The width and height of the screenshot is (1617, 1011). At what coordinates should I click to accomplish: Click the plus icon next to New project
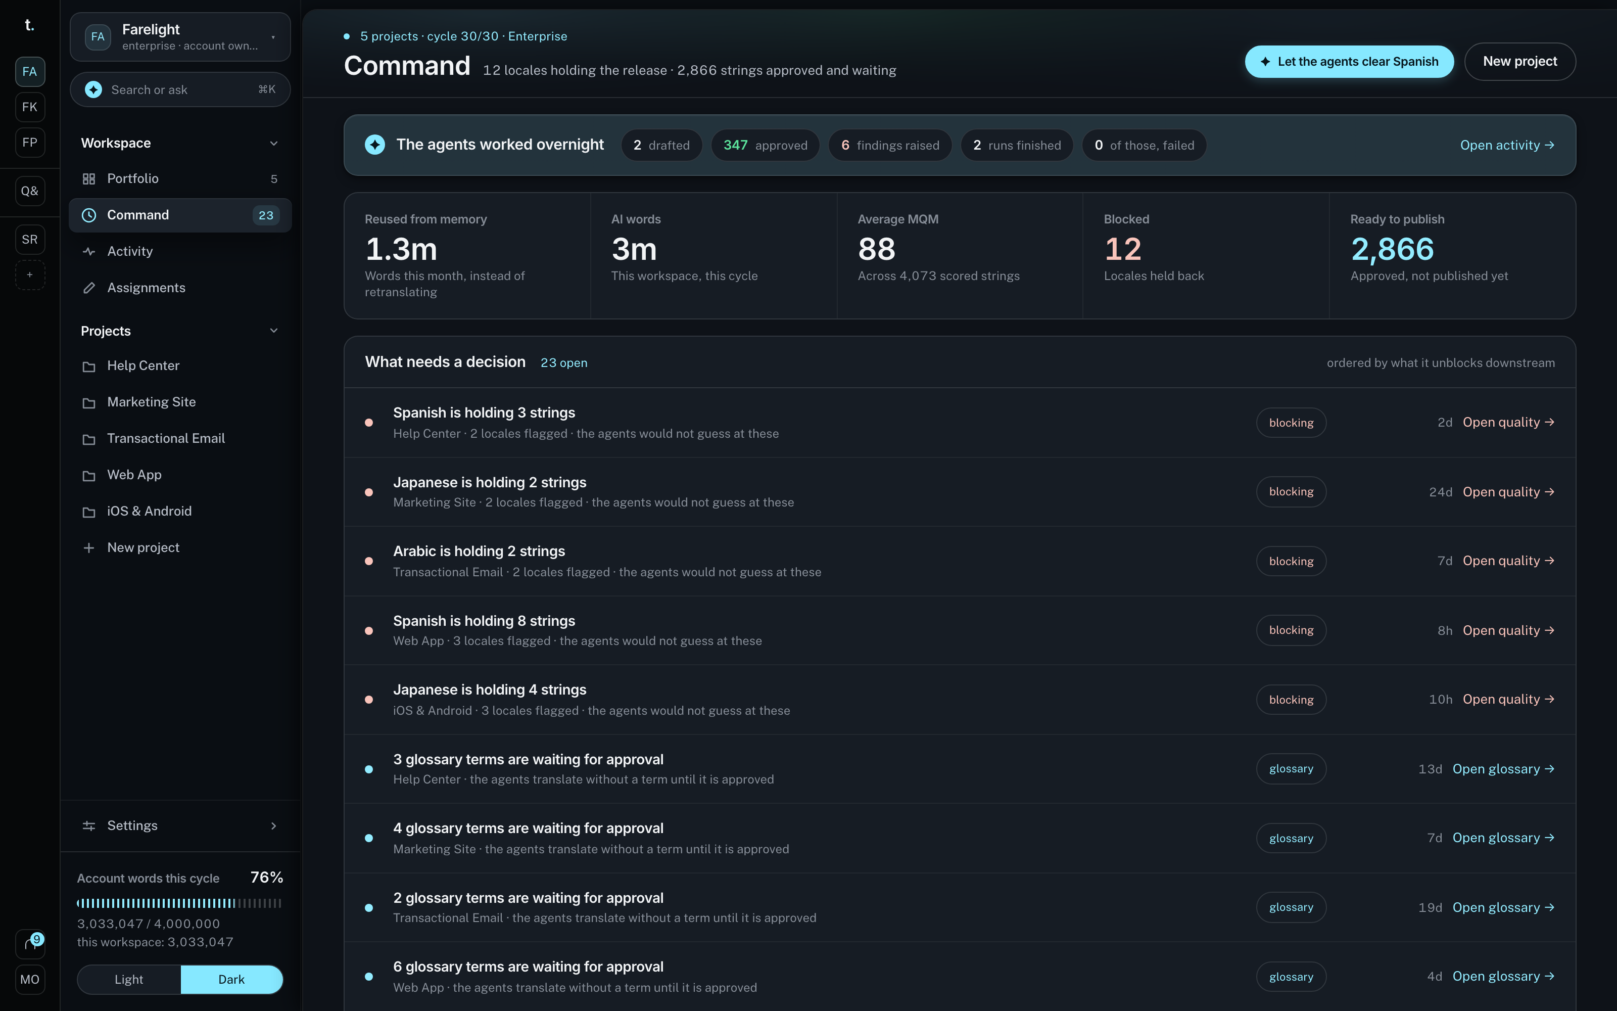[89, 547]
